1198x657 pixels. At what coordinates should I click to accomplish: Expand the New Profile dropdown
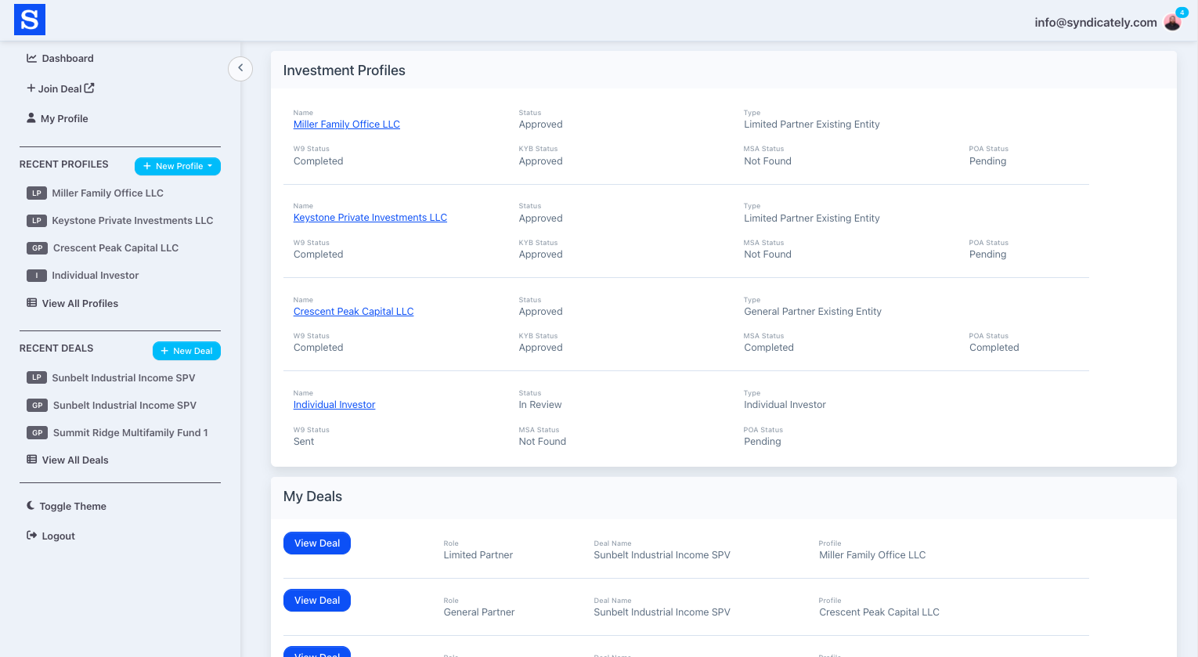tap(178, 166)
